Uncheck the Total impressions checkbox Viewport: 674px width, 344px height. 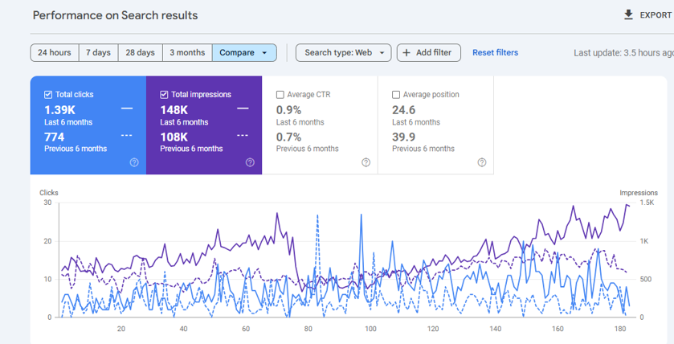[164, 95]
